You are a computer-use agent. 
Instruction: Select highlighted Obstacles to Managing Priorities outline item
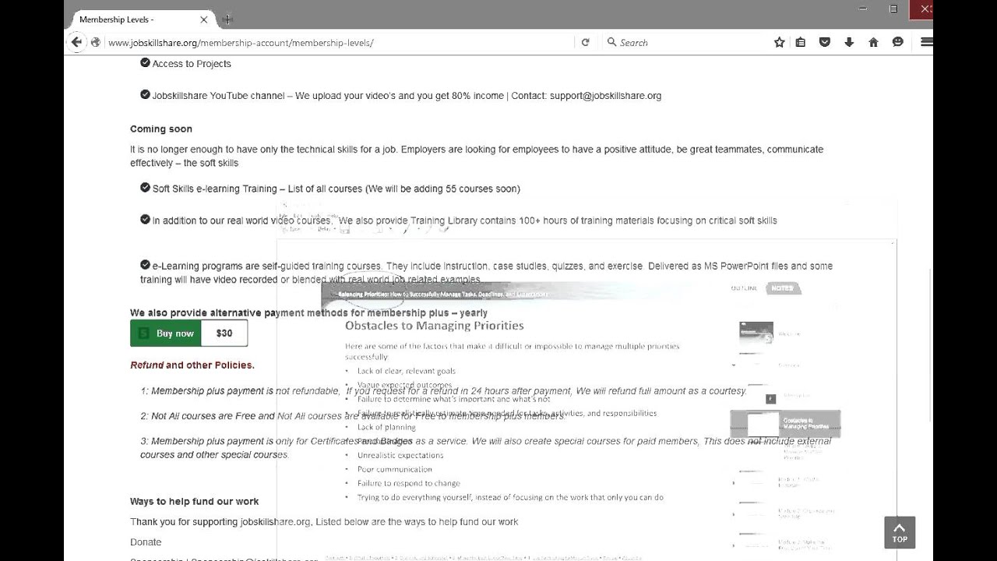[785, 424]
